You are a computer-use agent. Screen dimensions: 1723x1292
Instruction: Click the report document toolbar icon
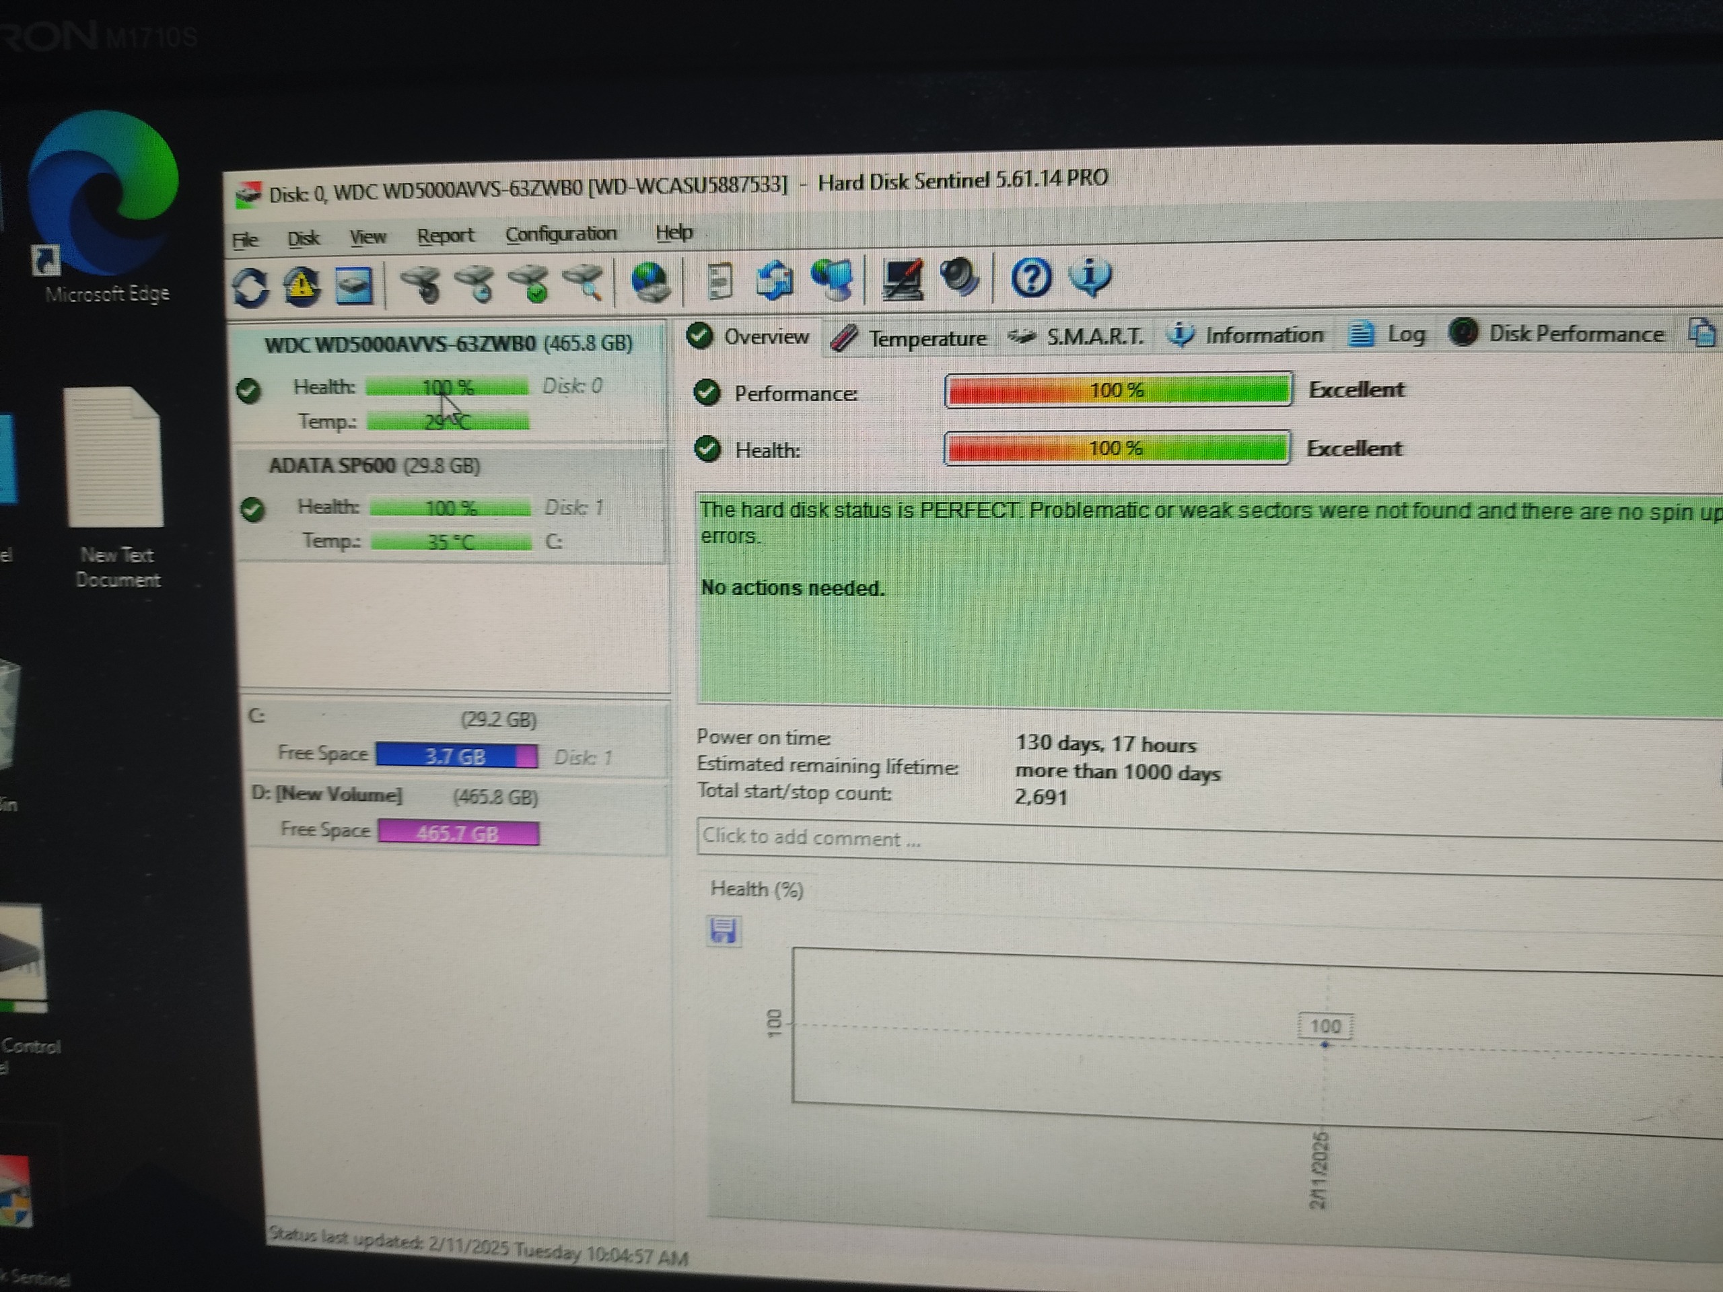(719, 281)
